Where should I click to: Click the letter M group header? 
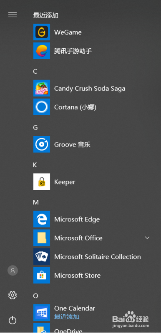coord(36,202)
